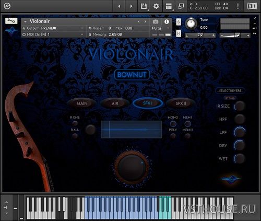Click the large central main knob
The width and height of the screenshot is (261, 221).
coord(132,168)
